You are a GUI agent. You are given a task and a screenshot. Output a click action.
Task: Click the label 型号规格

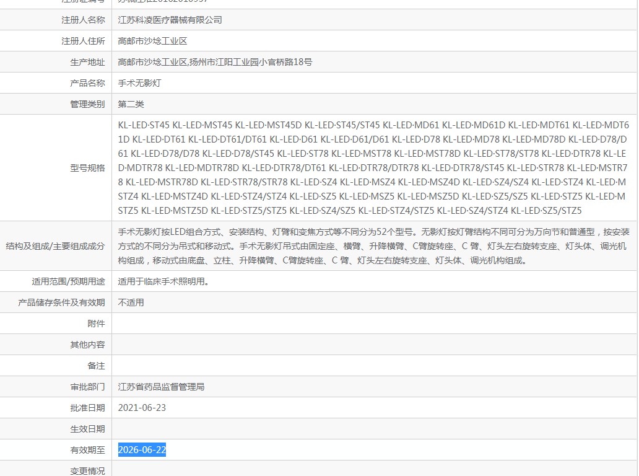[87, 168]
